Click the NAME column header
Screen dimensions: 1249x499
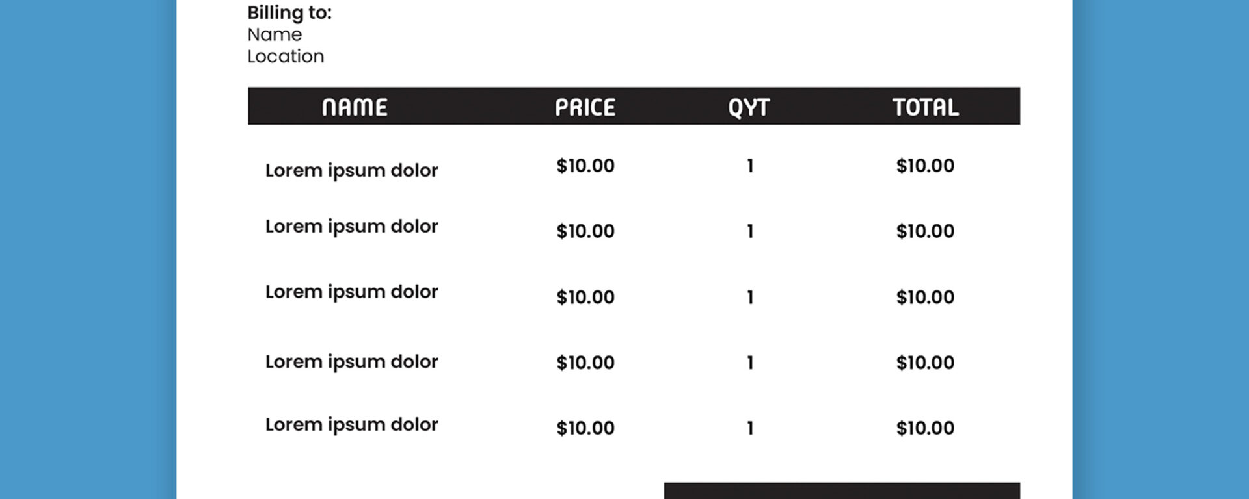point(355,107)
